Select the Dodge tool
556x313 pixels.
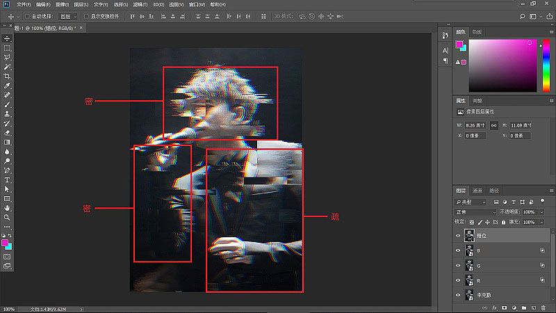(7, 161)
